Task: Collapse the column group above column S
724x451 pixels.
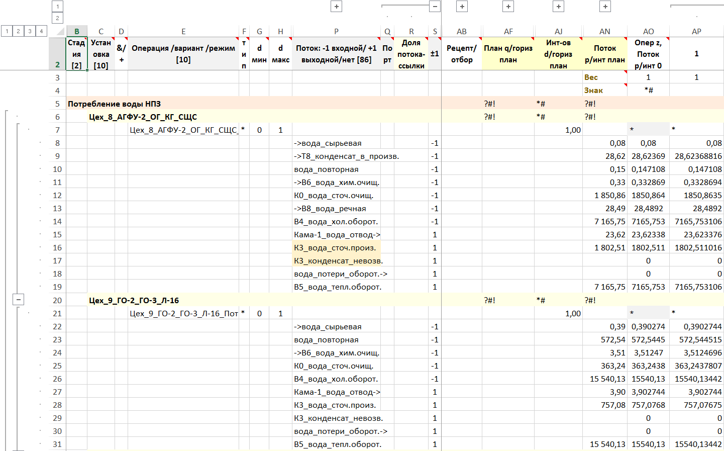Action: point(435,7)
